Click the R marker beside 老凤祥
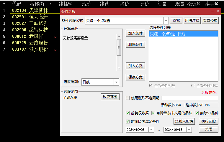 (55, 37)
